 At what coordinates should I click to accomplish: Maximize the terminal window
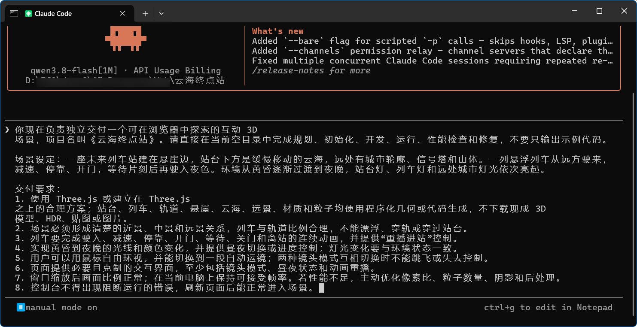tap(599, 11)
